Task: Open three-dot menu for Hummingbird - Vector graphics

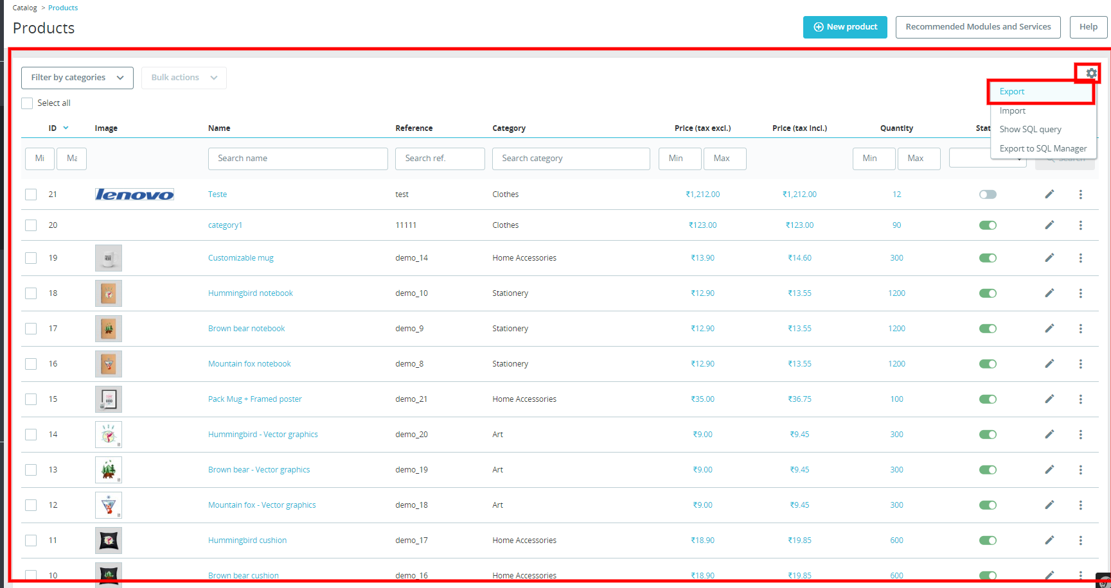Action: click(1081, 435)
